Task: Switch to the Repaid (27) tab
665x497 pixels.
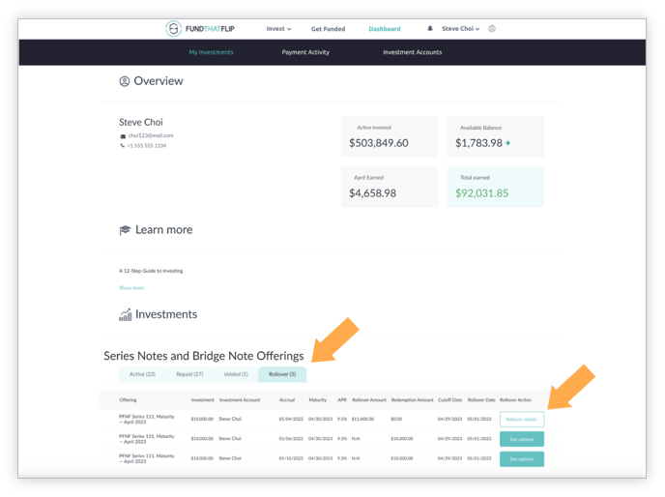Action: [x=189, y=374]
